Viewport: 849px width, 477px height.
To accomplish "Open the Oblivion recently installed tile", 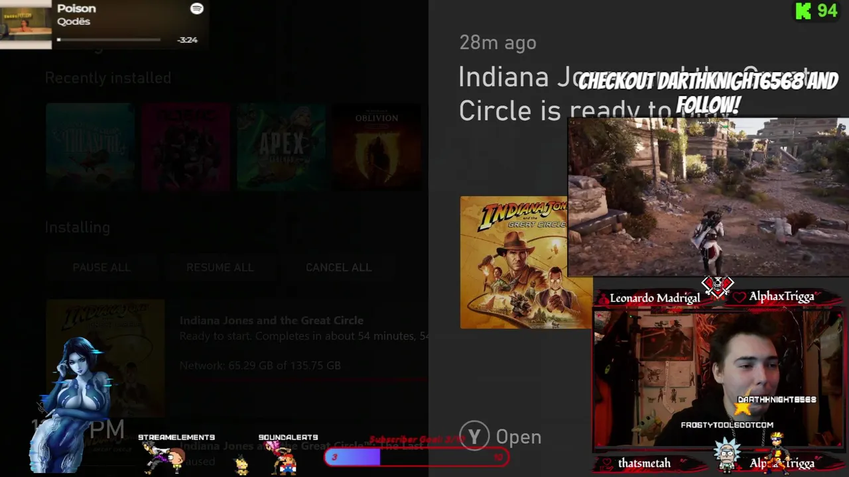I will point(377,147).
